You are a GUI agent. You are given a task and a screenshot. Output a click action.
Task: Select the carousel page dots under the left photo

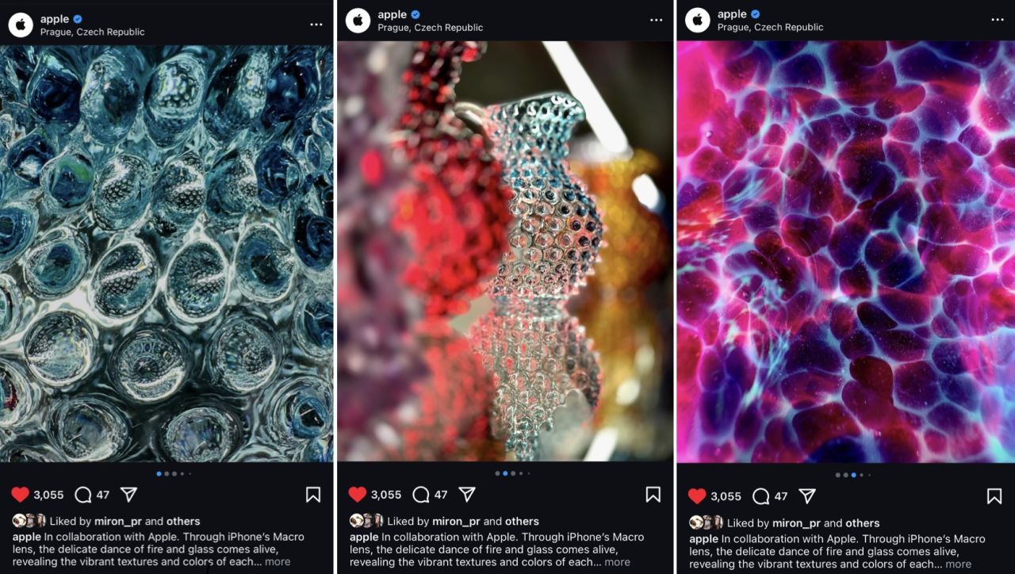tap(174, 473)
